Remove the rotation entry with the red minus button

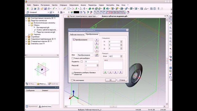coord(110,72)
